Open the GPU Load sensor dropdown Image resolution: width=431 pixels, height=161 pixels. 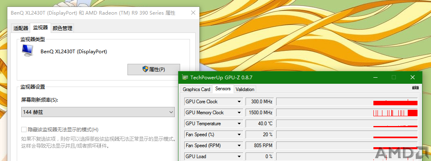click(239, 157)
